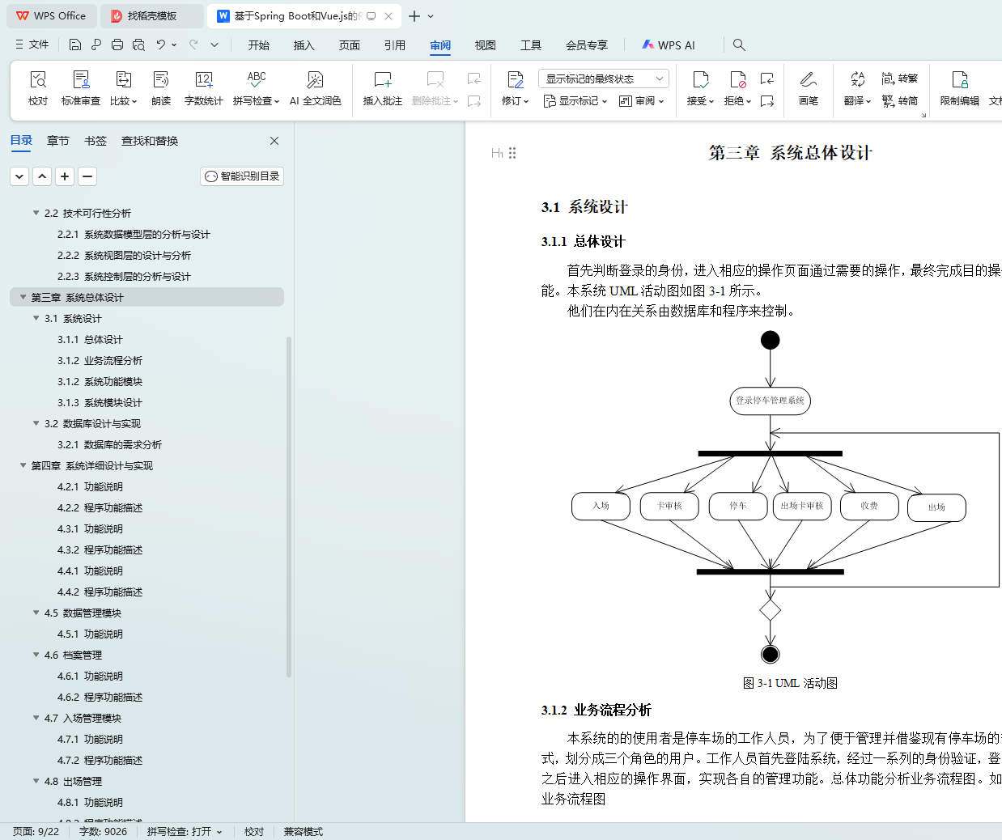
Task: Open 审阅 pane dropdown
Action: click(642, 101)
